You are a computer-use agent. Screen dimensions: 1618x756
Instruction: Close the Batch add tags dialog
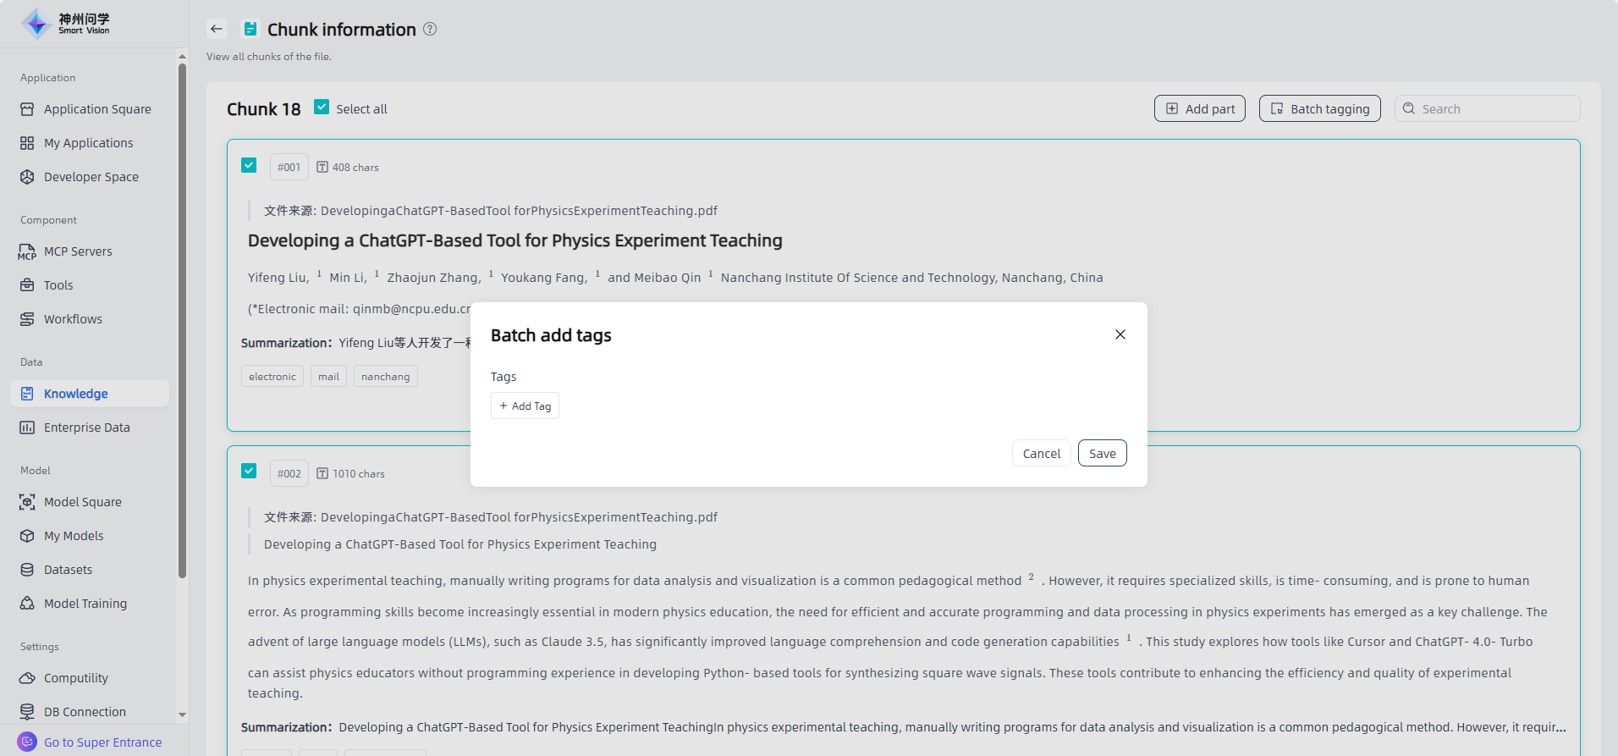pos(1120,334)
